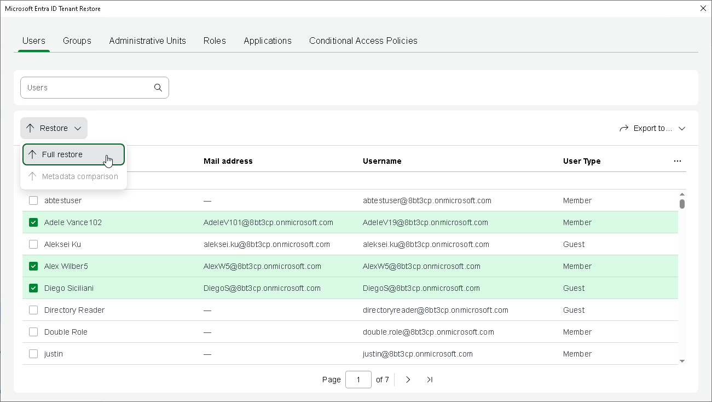Screen dimensions: 712x402
Task: Sort by the Username column header
Action: coord(382,161)
